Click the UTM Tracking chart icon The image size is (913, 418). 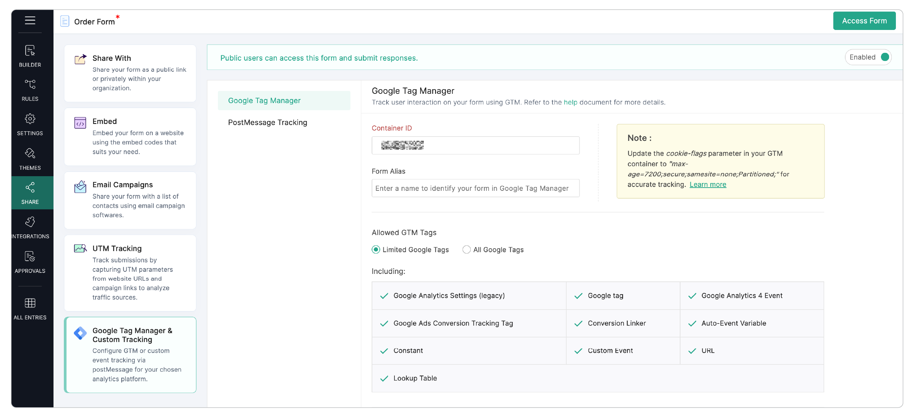coord(80,249)
